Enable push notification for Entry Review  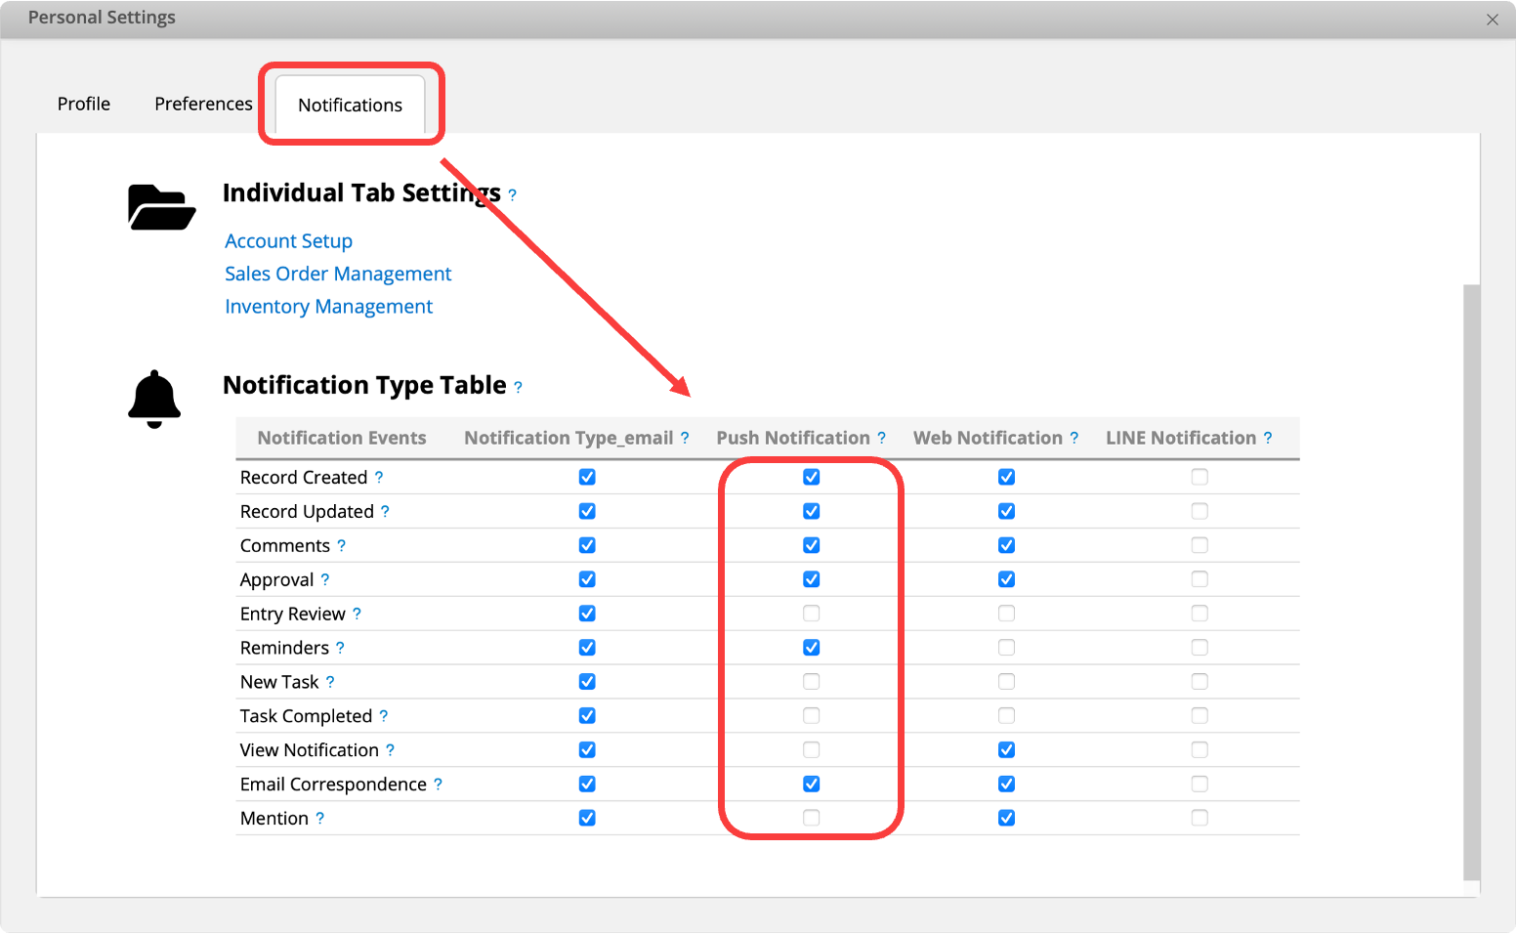point(812,614)
